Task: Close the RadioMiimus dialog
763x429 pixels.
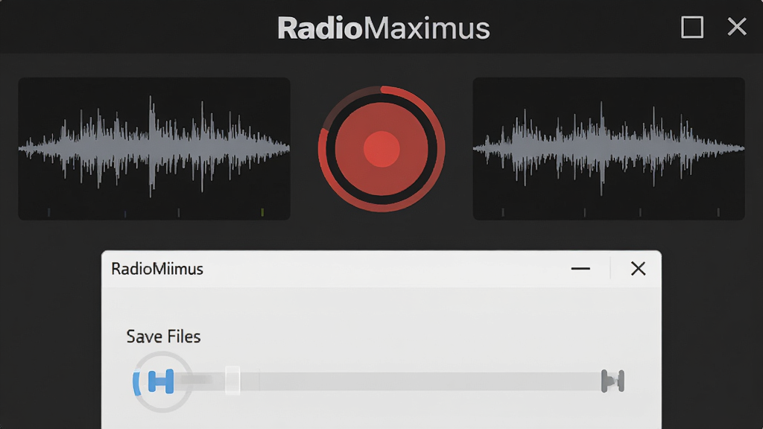Action: [x=638, y=268]
